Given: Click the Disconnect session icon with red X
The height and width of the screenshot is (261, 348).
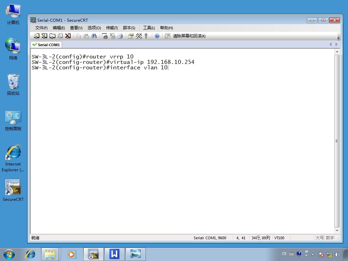Looking at the screenshot, I should (68, 36).
